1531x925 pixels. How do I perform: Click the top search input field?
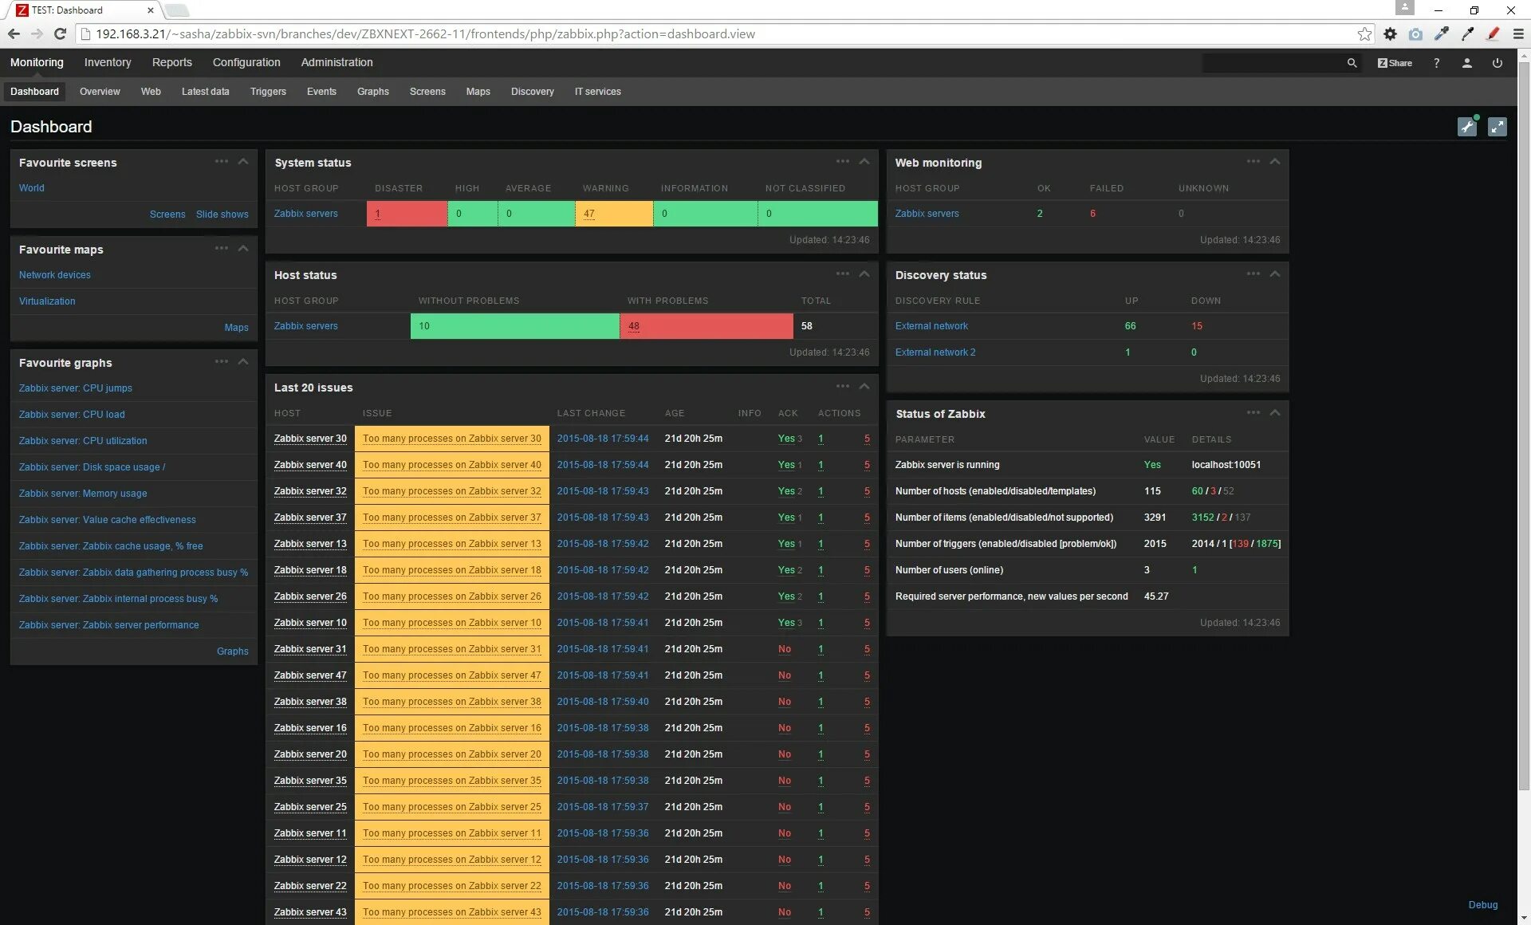[1272, 63]
